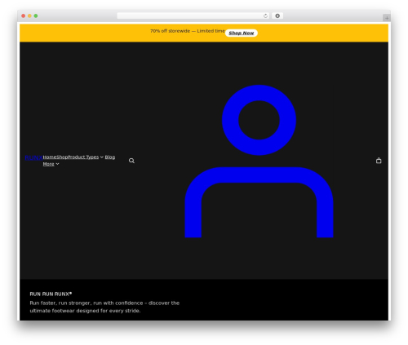
Task: Open the Shop menu item
Action: click(62, 157)
